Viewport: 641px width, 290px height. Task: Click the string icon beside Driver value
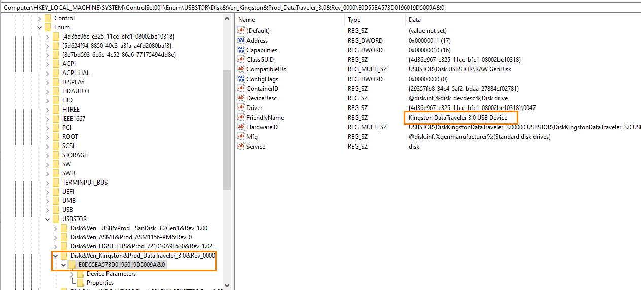[x=241, y=108]
